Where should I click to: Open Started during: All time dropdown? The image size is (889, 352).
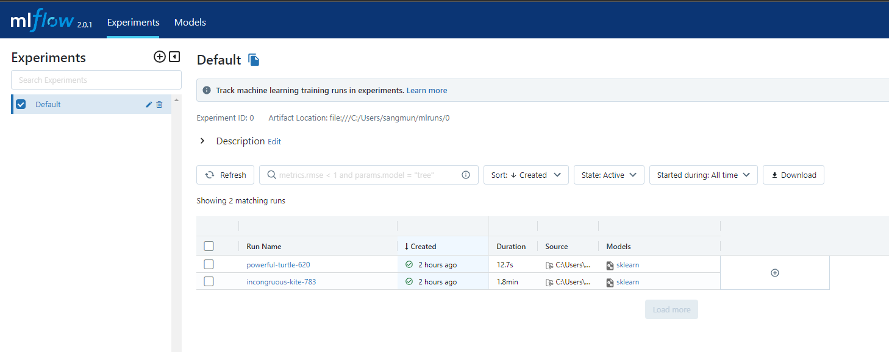[704, 175]
